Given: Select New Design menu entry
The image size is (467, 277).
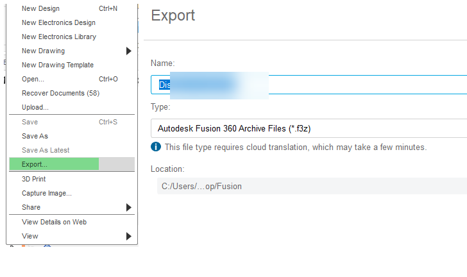Looking at the screenshot, I should coord(72,8).
